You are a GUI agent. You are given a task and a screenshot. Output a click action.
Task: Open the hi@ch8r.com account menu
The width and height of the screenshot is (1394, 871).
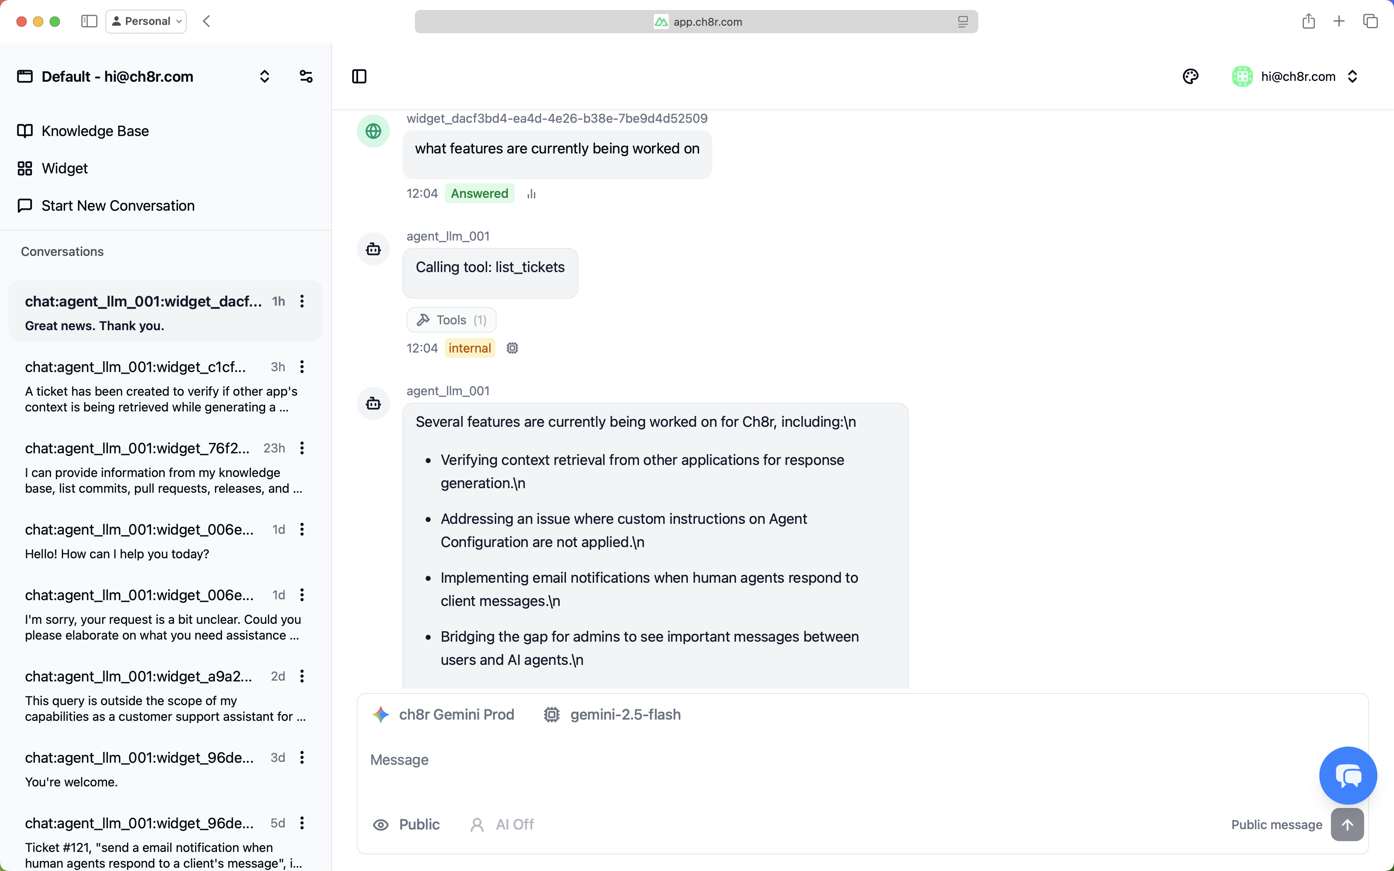coord(1296,77)
